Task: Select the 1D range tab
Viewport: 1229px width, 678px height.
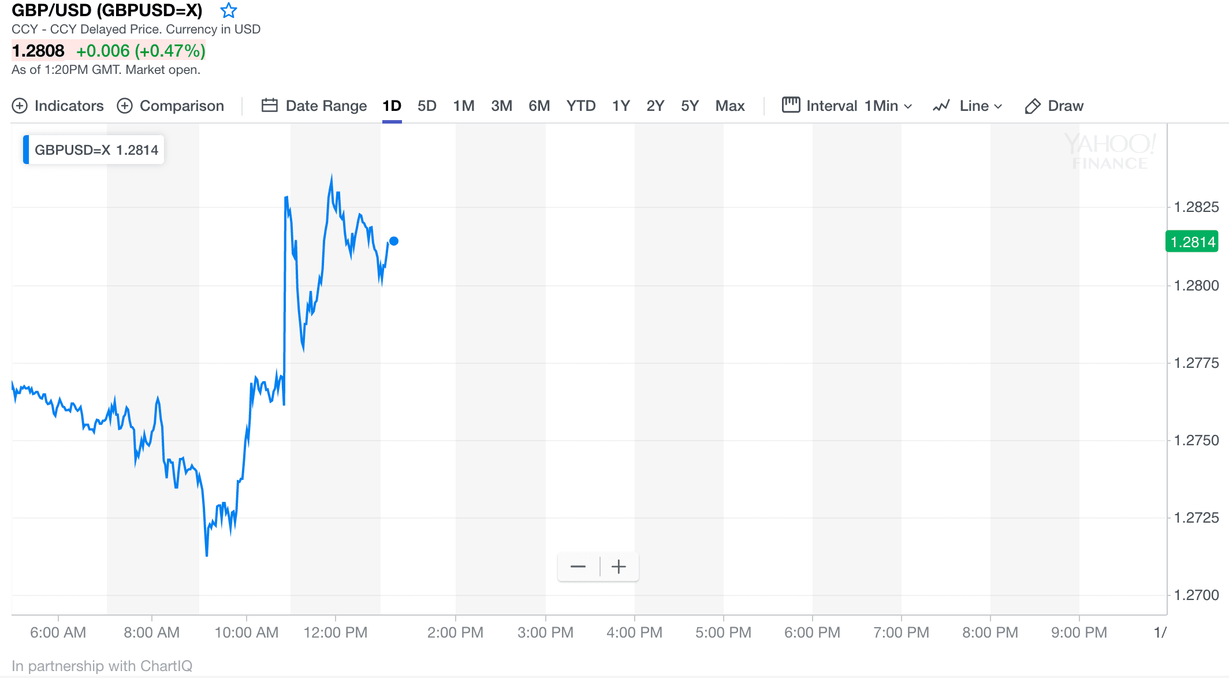Action: pos(392,106)
